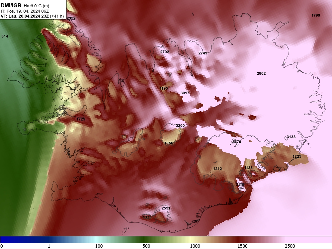Click the value label 314 over the sea
This screenshot has width=332, height=249.
[5, 36]
